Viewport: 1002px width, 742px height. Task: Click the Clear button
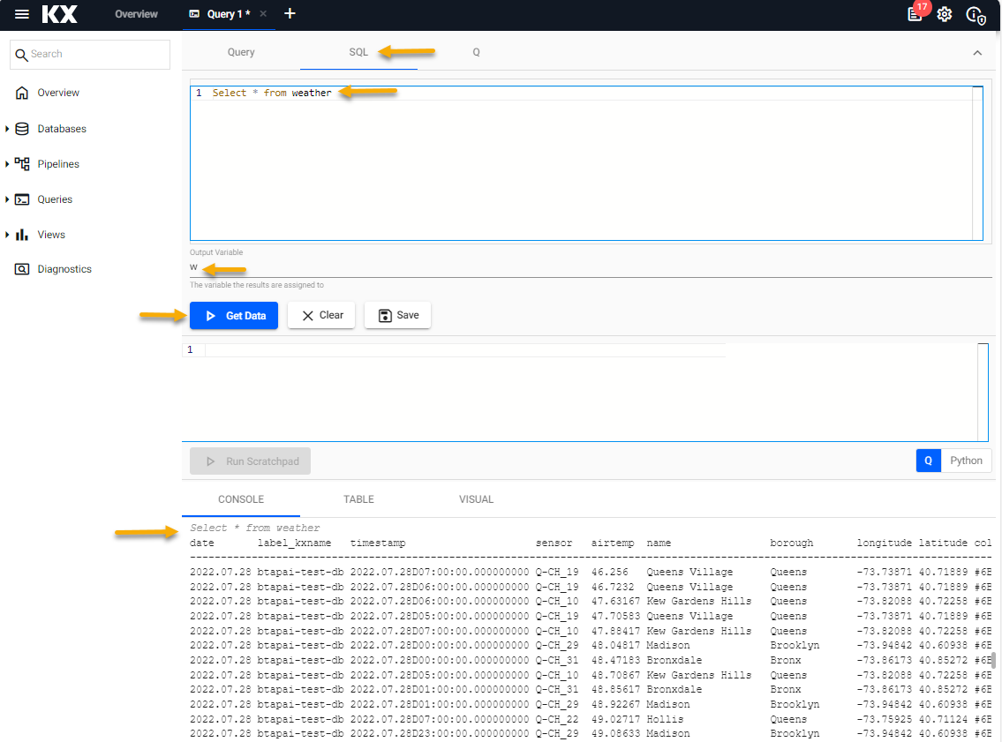coord(321,316)
